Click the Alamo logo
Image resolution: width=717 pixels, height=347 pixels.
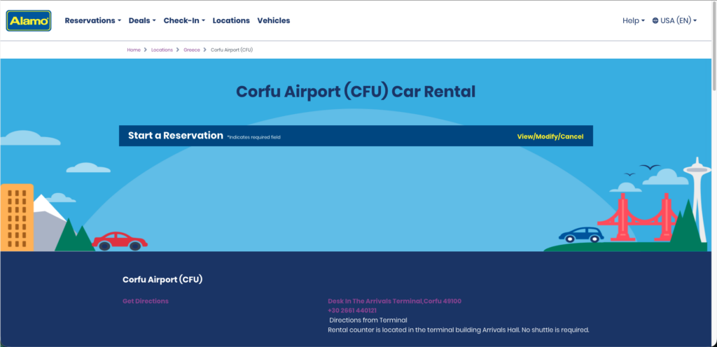tap(29, 21)
